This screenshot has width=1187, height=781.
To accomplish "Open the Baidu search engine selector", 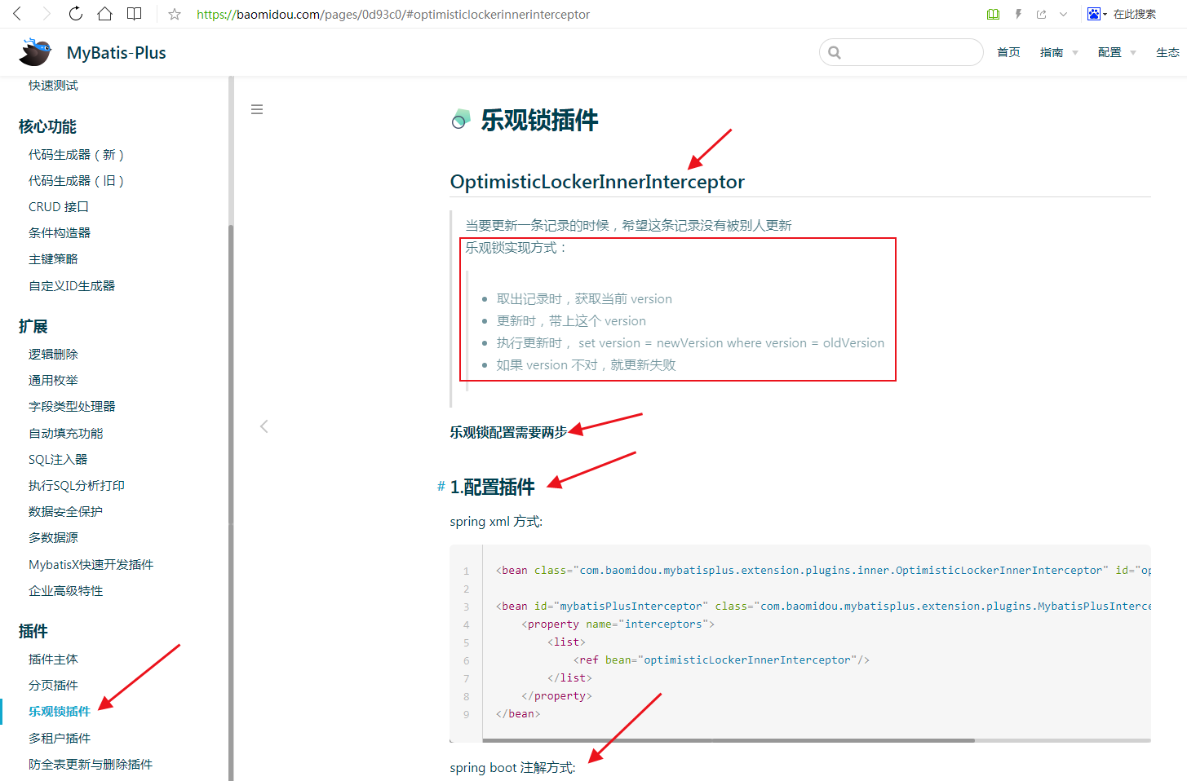I will click(x=1097, y=14).
